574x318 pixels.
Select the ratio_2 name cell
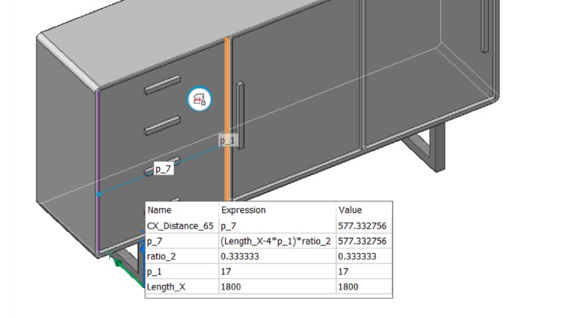[x=182, y=256]
